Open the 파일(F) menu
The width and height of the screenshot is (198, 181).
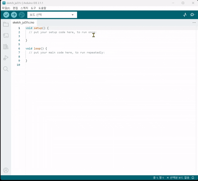[x=6, y=8]
